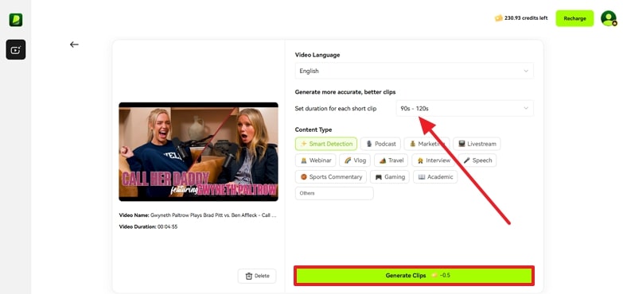623x294 pixels.
Task: Click the Others content type input field
Action: tap(334, 193)
